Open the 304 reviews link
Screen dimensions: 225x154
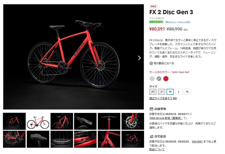[x=171, y=22]
